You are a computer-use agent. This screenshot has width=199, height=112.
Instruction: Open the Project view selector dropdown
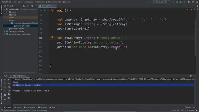click(x=10, y=6)
